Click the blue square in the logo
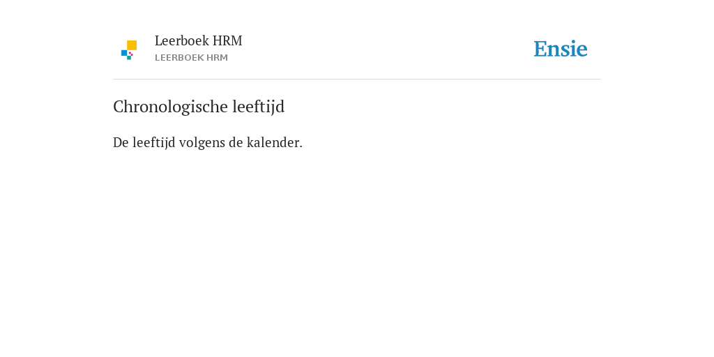Viewport: 714px width, 357px height. (124, 53)
